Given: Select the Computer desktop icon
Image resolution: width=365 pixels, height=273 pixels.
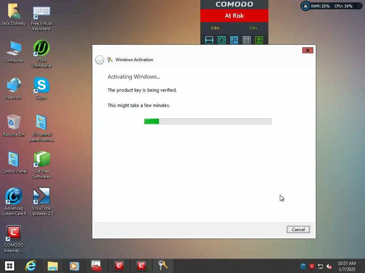Looking at the screenshot, I should [x=14, y=52].
